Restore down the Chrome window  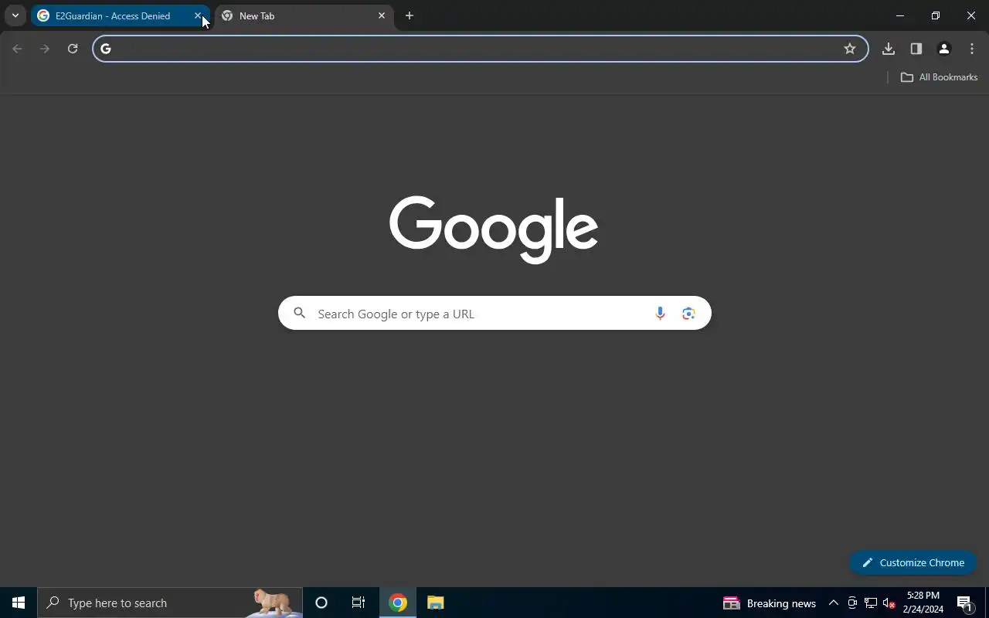(936, 15)
